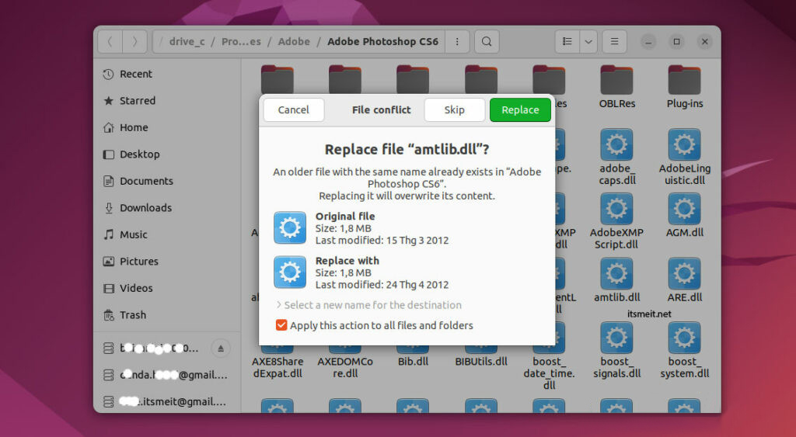796x437 pixels.
Task: Click the Skip button
Action: point(454,110)
